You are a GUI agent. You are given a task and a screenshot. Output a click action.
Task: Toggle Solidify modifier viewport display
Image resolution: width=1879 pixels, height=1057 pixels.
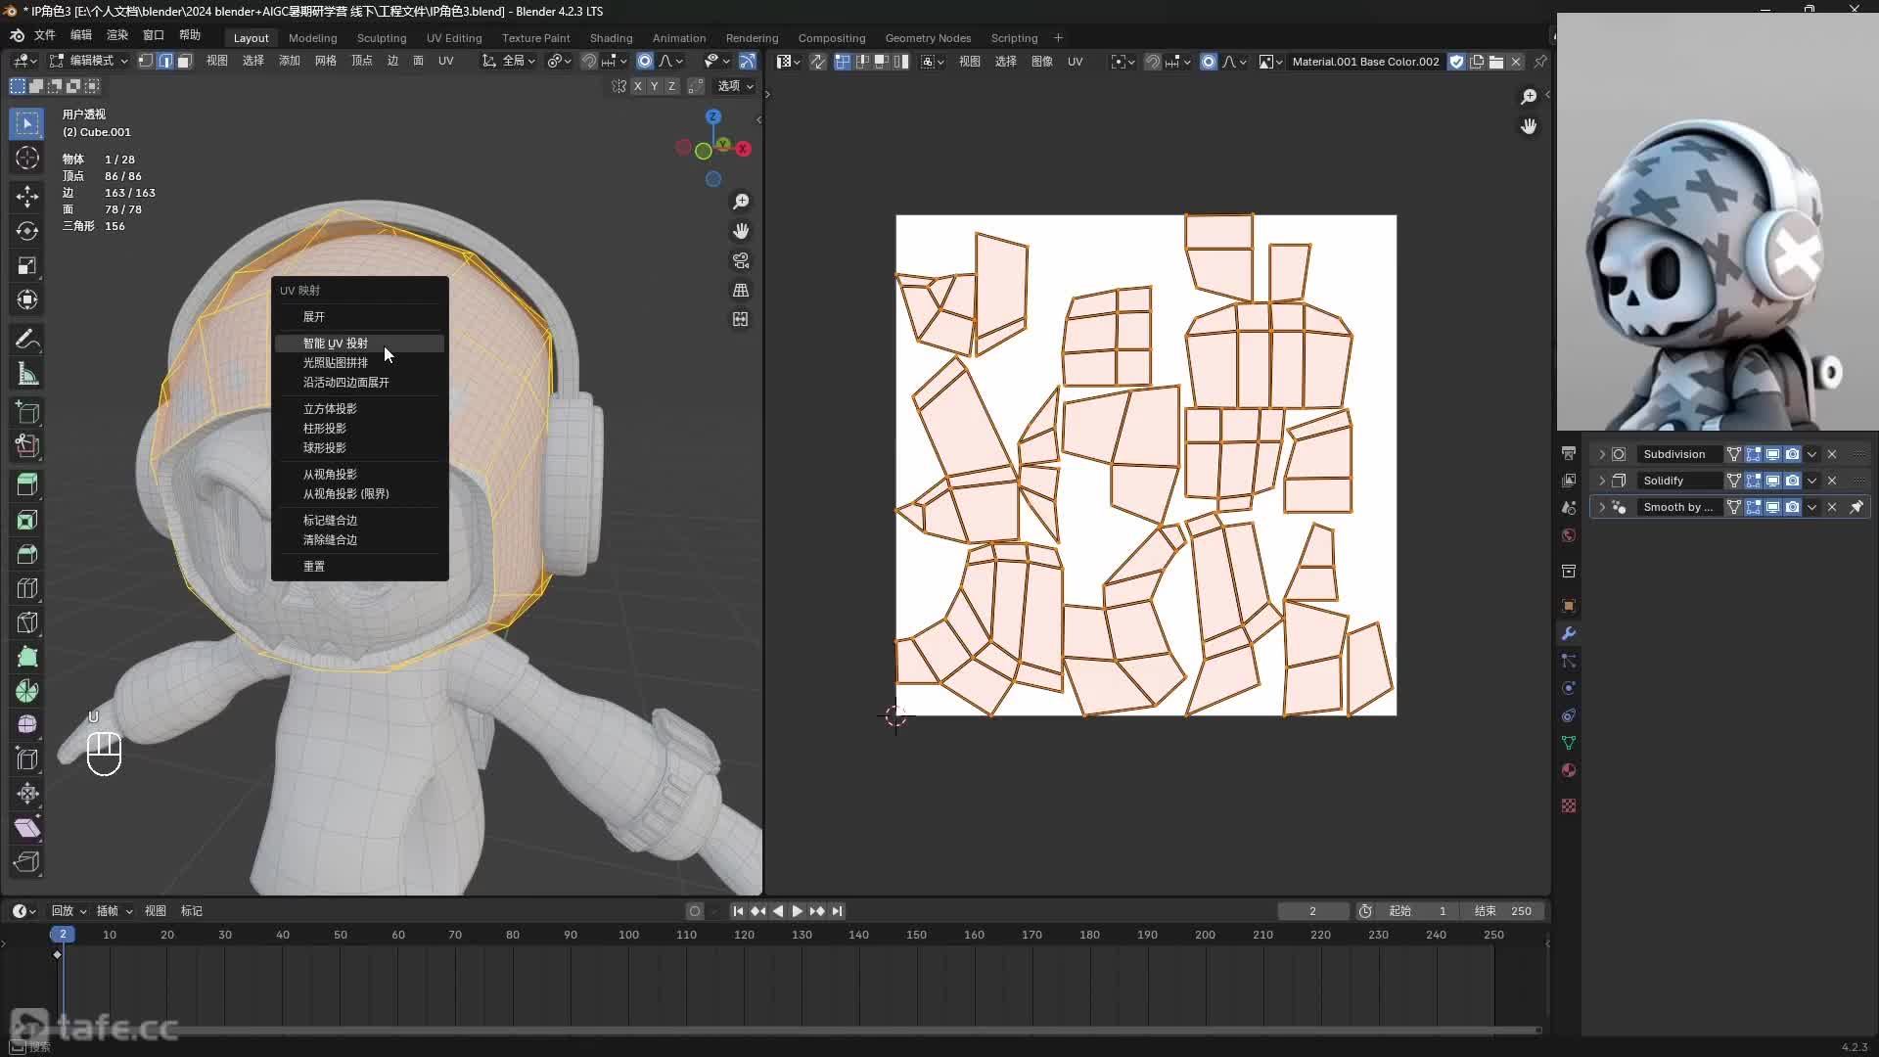click(x=1772, y=481)
